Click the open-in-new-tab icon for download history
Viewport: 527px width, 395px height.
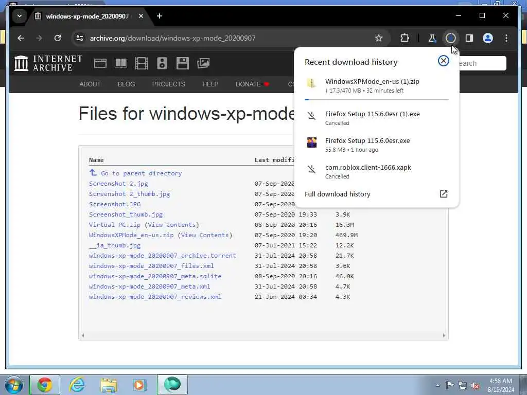click(x=443, y=194)
